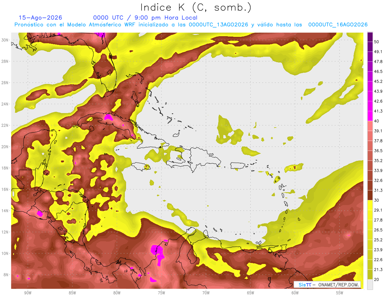Click the '35.2' value on the color scale
Image resolution: width=385 pixels, height=297 pixels.
click(378, 161)
